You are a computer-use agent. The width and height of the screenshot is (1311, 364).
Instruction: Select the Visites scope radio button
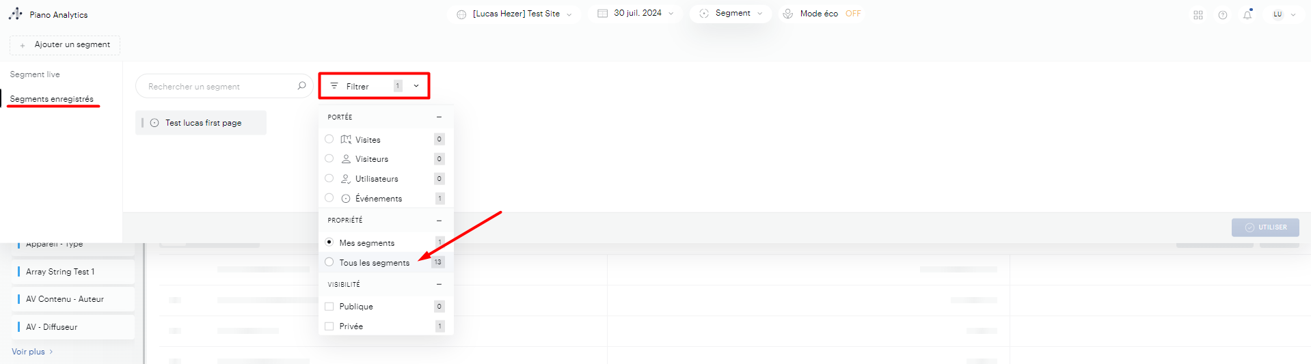329,139
